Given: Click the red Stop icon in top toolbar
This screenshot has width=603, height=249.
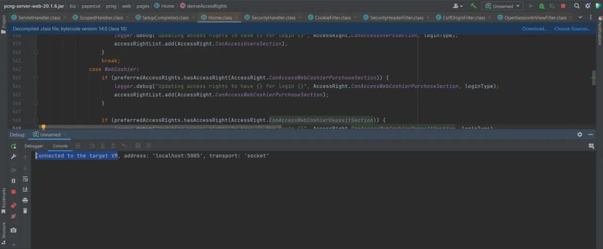Looking at the screenshot, I should (x=563, y=6).
